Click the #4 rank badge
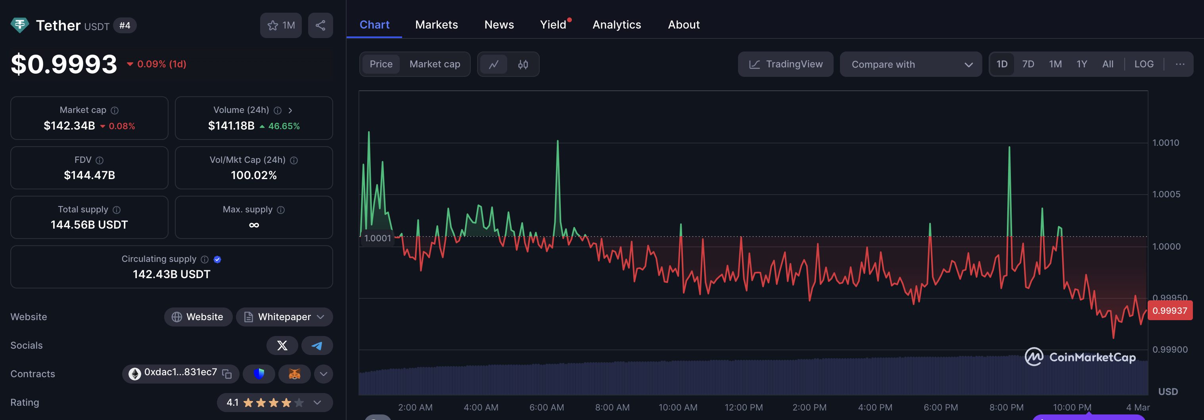Screen dimensions: 1204x420 click(125, 25)
